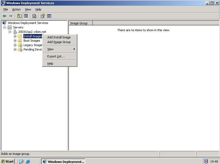This screenshot has height=164, width=220.
Task: Select the Boot Images tree item
Action: (x=32, y=41)
